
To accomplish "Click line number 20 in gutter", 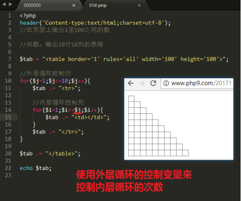I will coord(8,154).
